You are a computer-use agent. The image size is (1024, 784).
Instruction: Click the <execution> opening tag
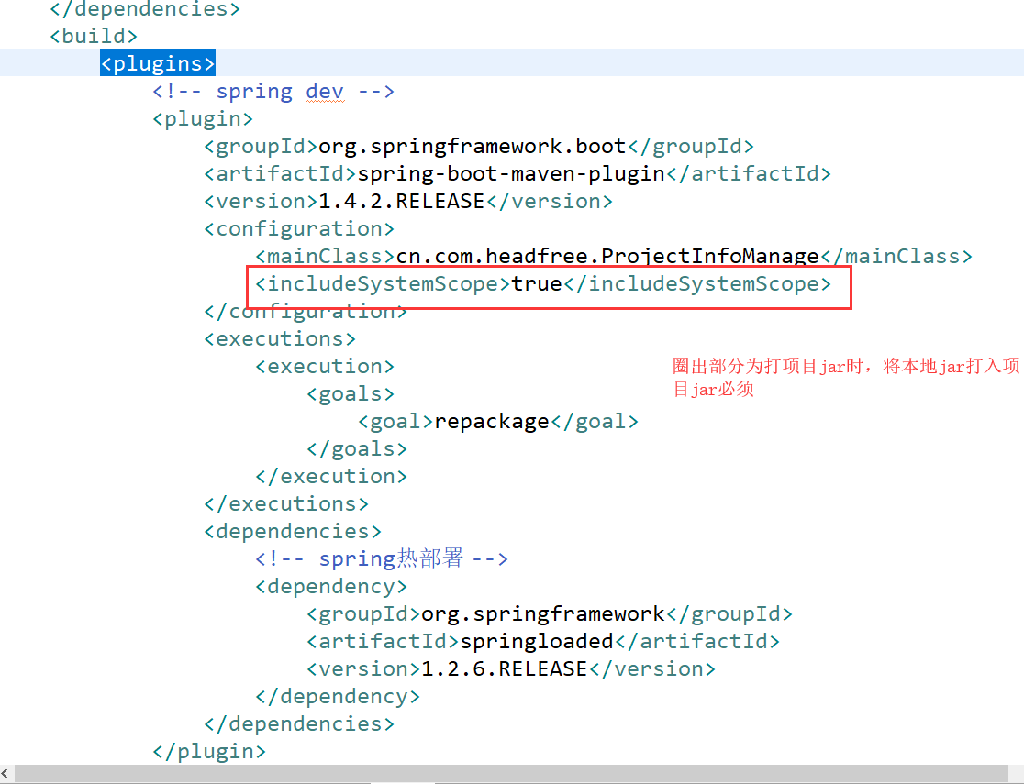[x=325, y=366]
